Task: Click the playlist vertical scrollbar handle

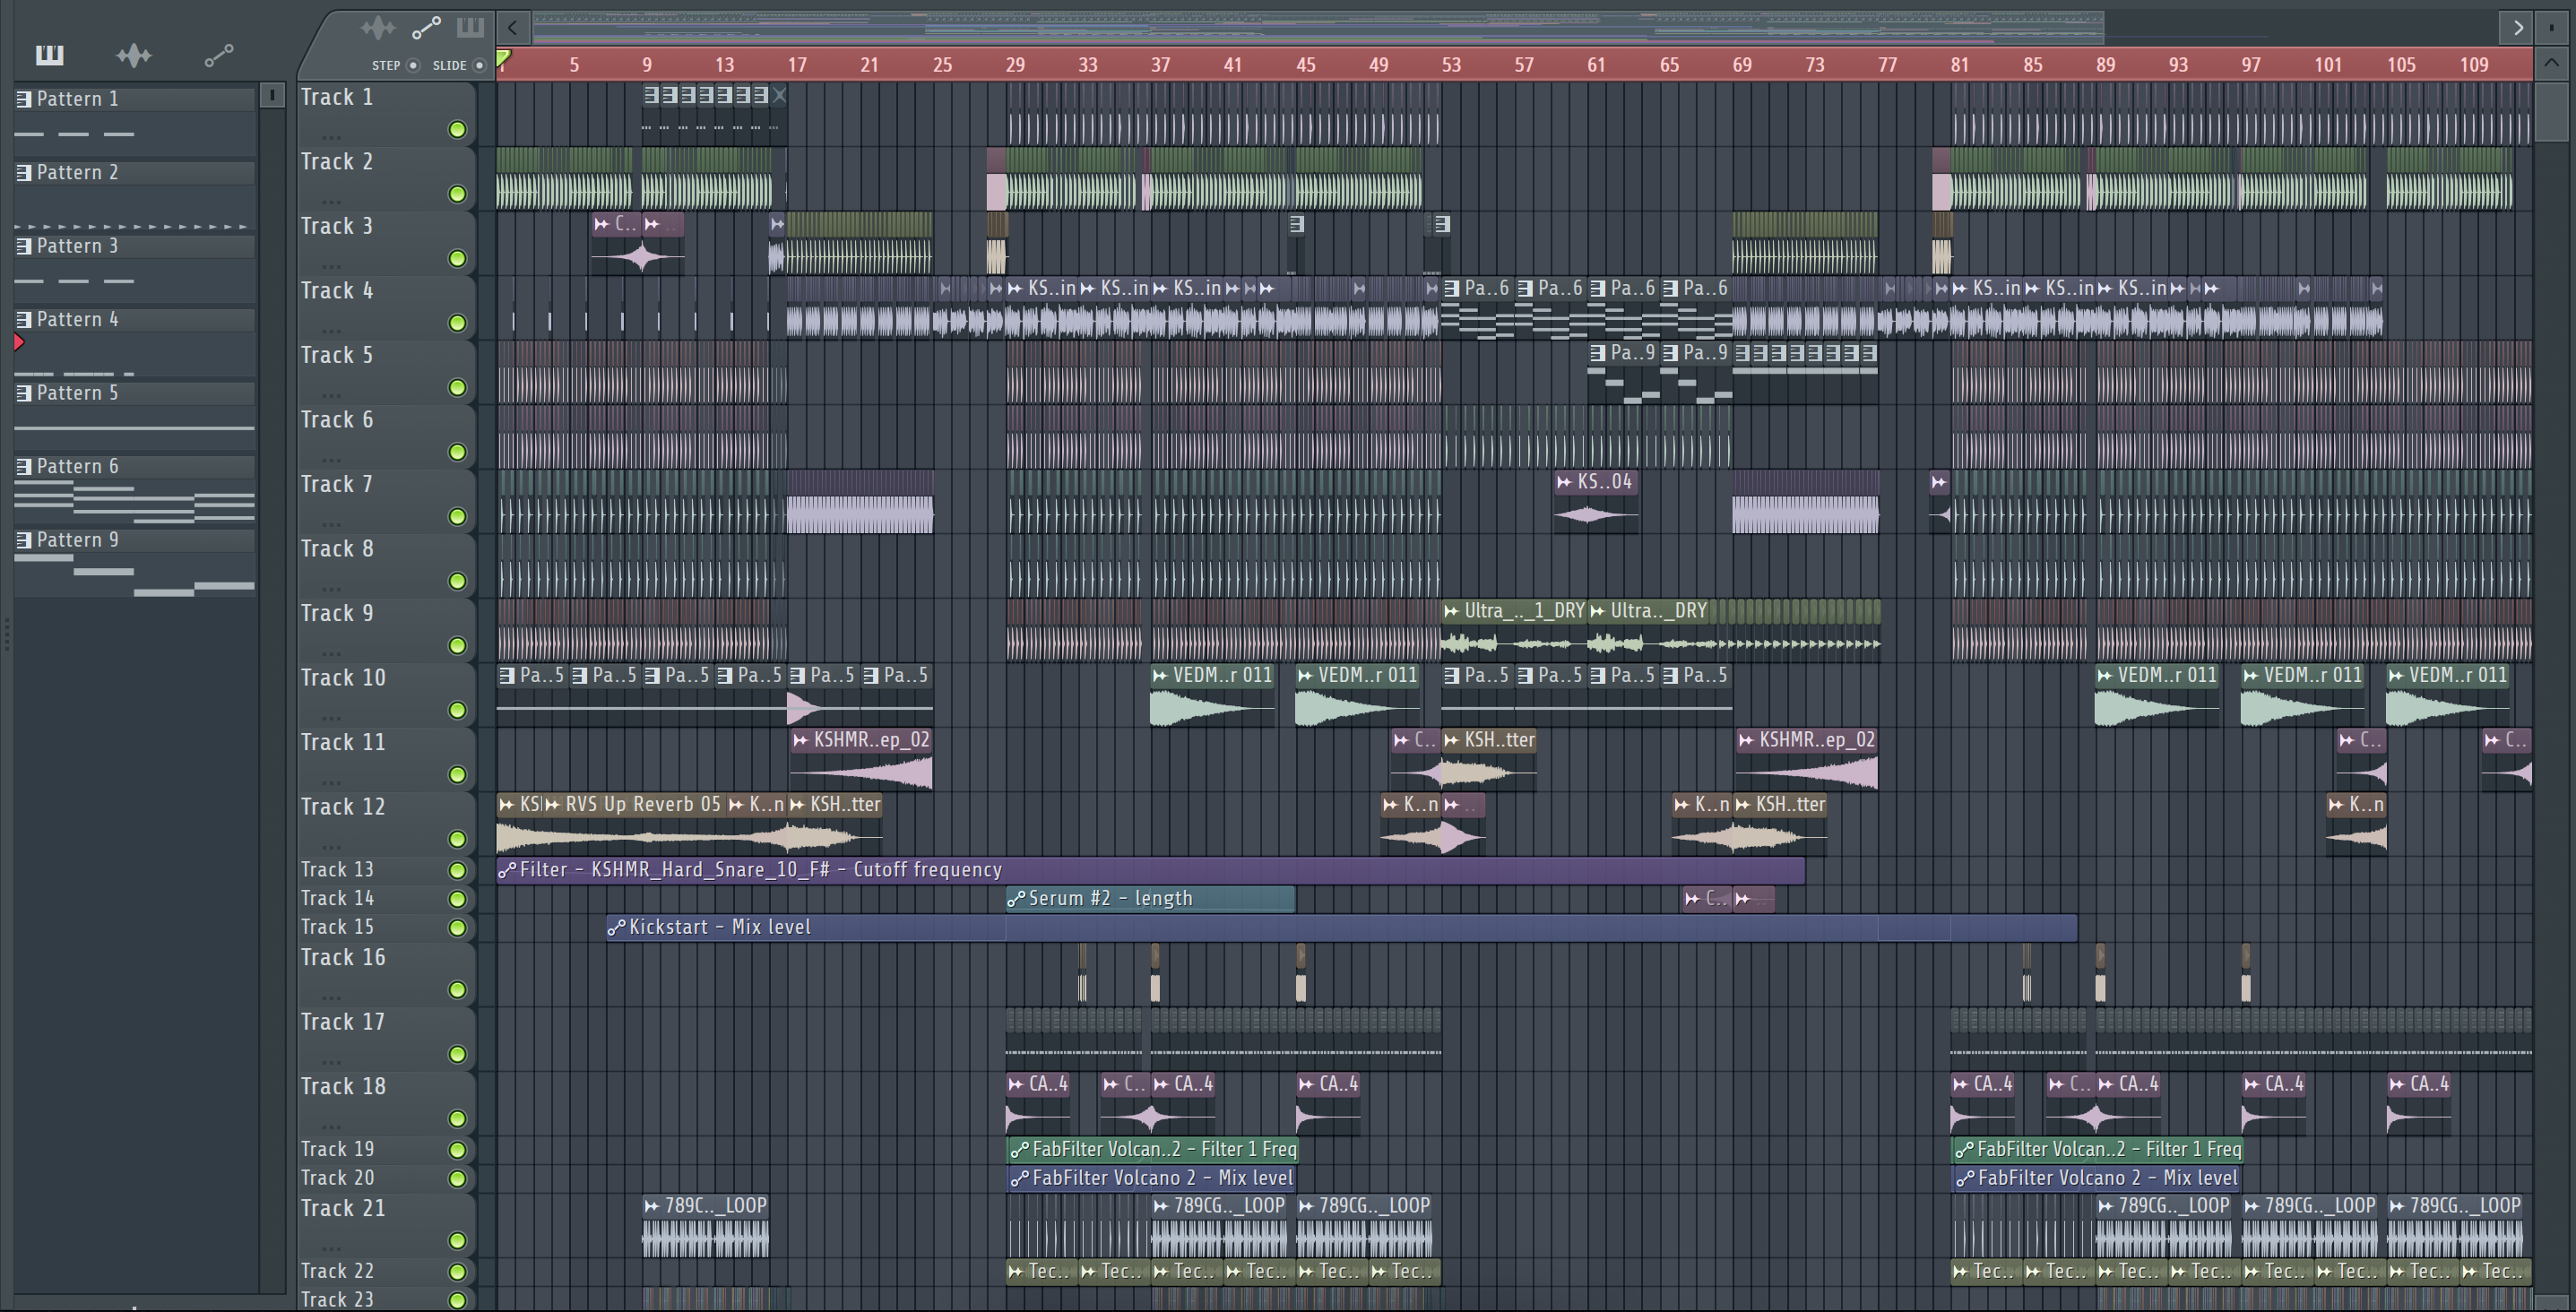Action: [2552, 112]
